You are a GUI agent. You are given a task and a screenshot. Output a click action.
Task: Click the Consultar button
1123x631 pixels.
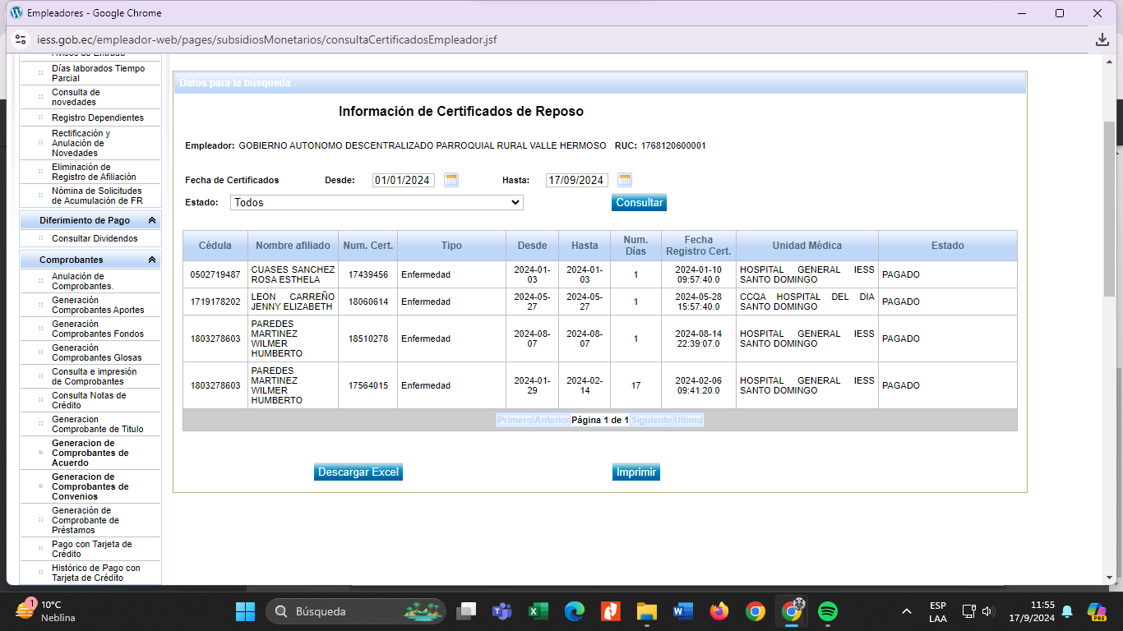pyautogui.click(x=639, y=202)
